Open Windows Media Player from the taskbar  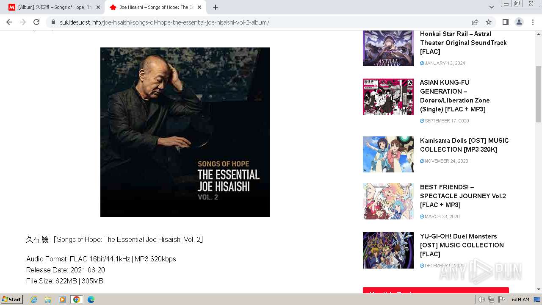tap(62, 299)
